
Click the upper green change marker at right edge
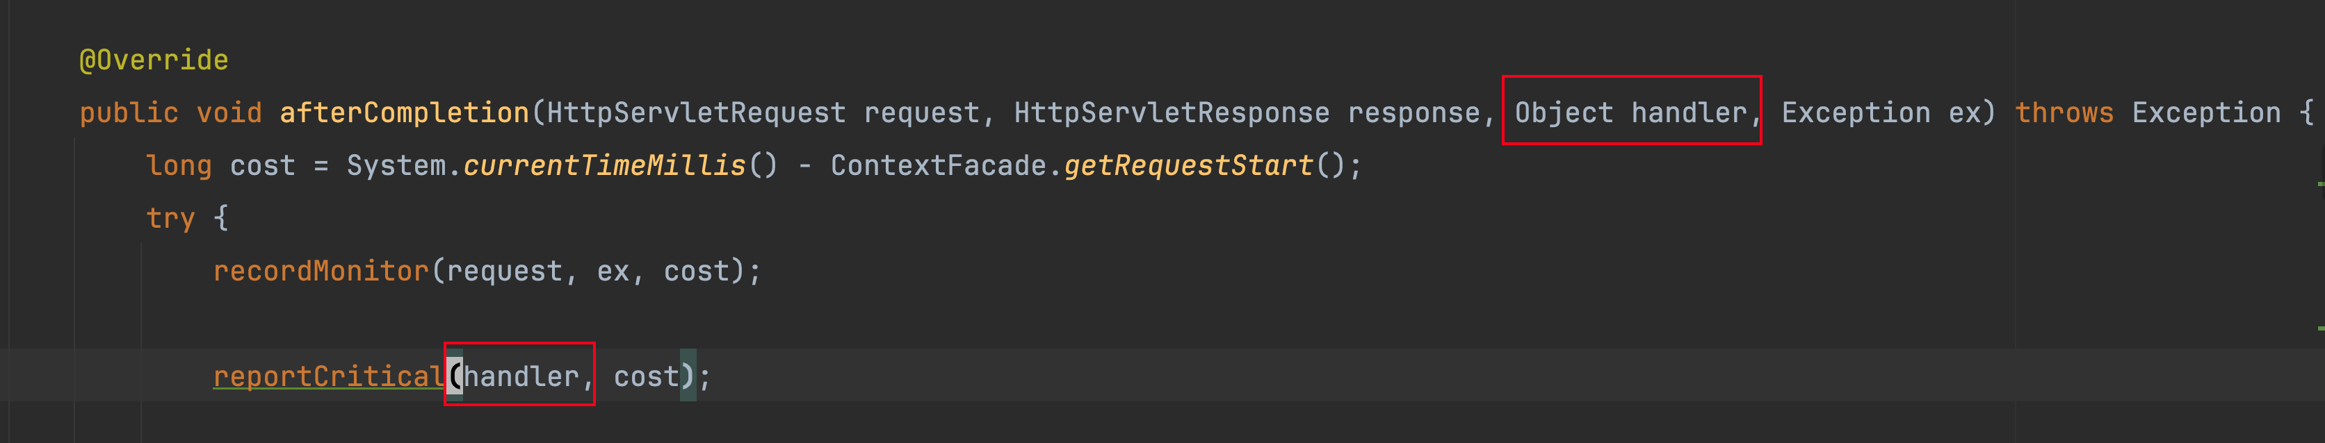click(2321, 183)
